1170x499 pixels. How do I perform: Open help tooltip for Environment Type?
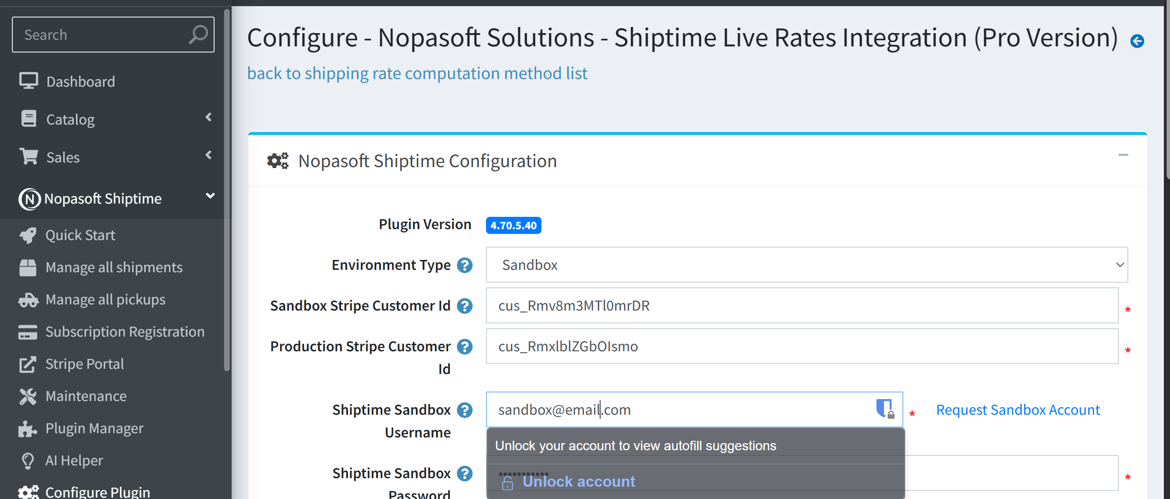point(465,265)
